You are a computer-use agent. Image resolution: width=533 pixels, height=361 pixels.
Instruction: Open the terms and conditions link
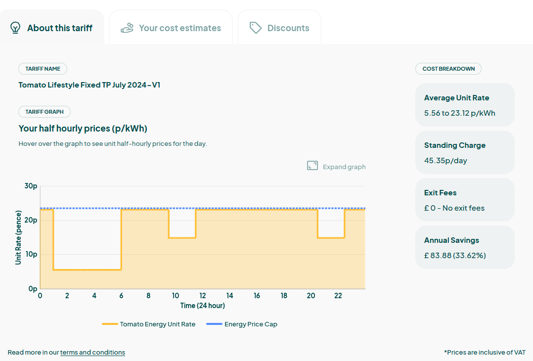[x=92, y=353]
